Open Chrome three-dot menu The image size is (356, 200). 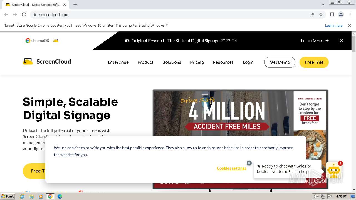point(350,14)
